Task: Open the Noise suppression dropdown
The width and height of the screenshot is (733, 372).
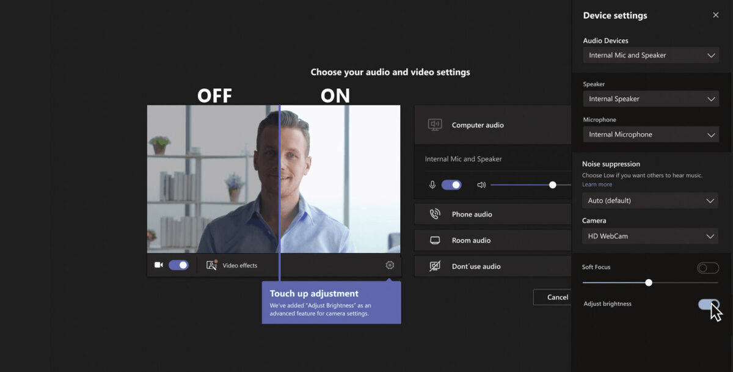Action: [650, 200]
